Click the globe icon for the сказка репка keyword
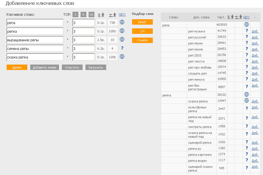Image resolution: width=263 pixels, height=175 pixels. point(122,57)
